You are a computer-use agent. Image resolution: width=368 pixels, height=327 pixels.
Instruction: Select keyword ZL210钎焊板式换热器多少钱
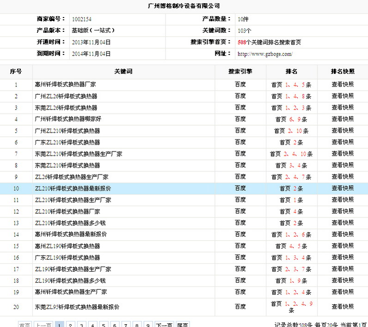point(70,223)
